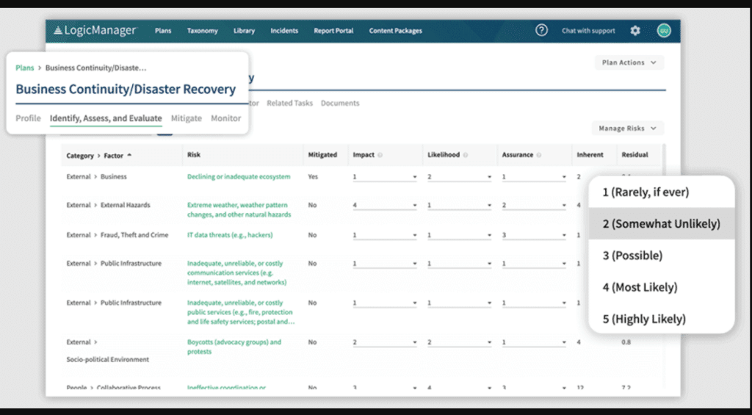Image resolution: width=752 pixels, height=415 pixels.
Task: Open the help question mark icon
Action: [541, 30]
